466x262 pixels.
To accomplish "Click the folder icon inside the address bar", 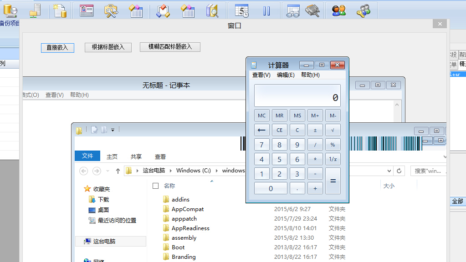I will [x=128, y=171].
